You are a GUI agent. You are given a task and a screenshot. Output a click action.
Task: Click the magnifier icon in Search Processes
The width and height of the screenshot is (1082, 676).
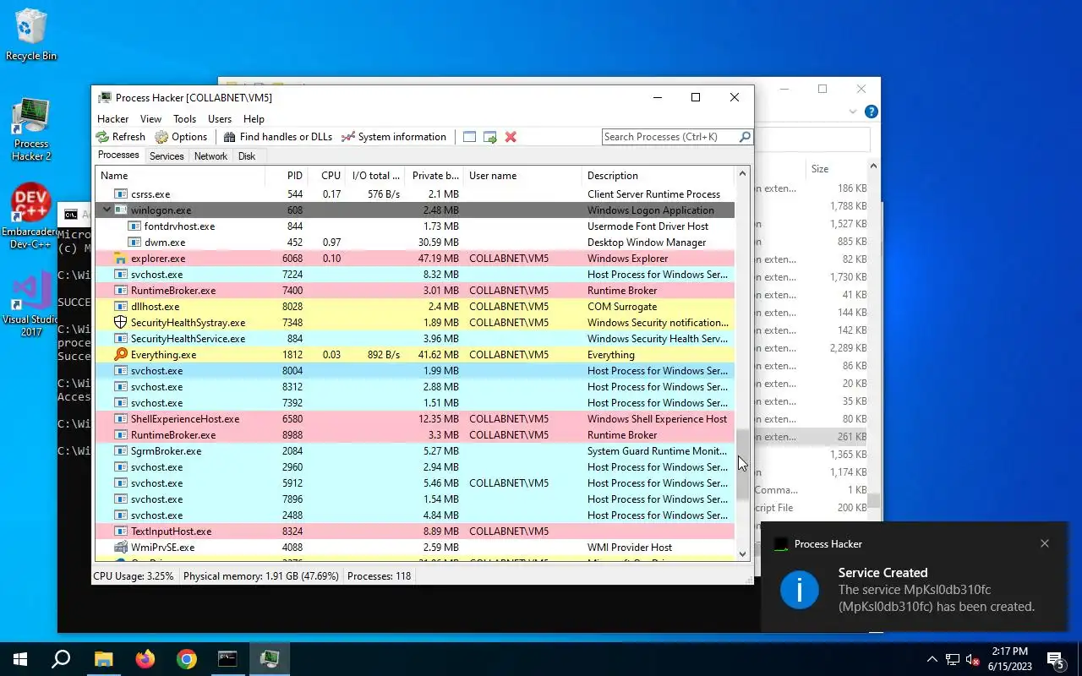coord(745,137)
